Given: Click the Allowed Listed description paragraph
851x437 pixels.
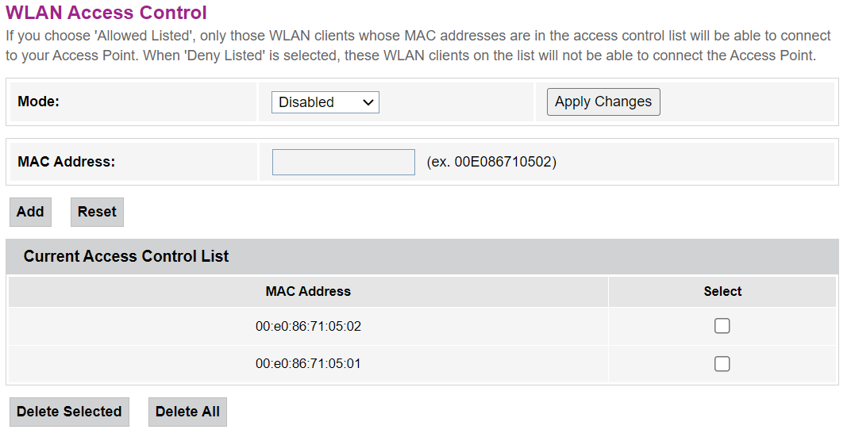Looking at the screenshot, I should tap(418, 46).
